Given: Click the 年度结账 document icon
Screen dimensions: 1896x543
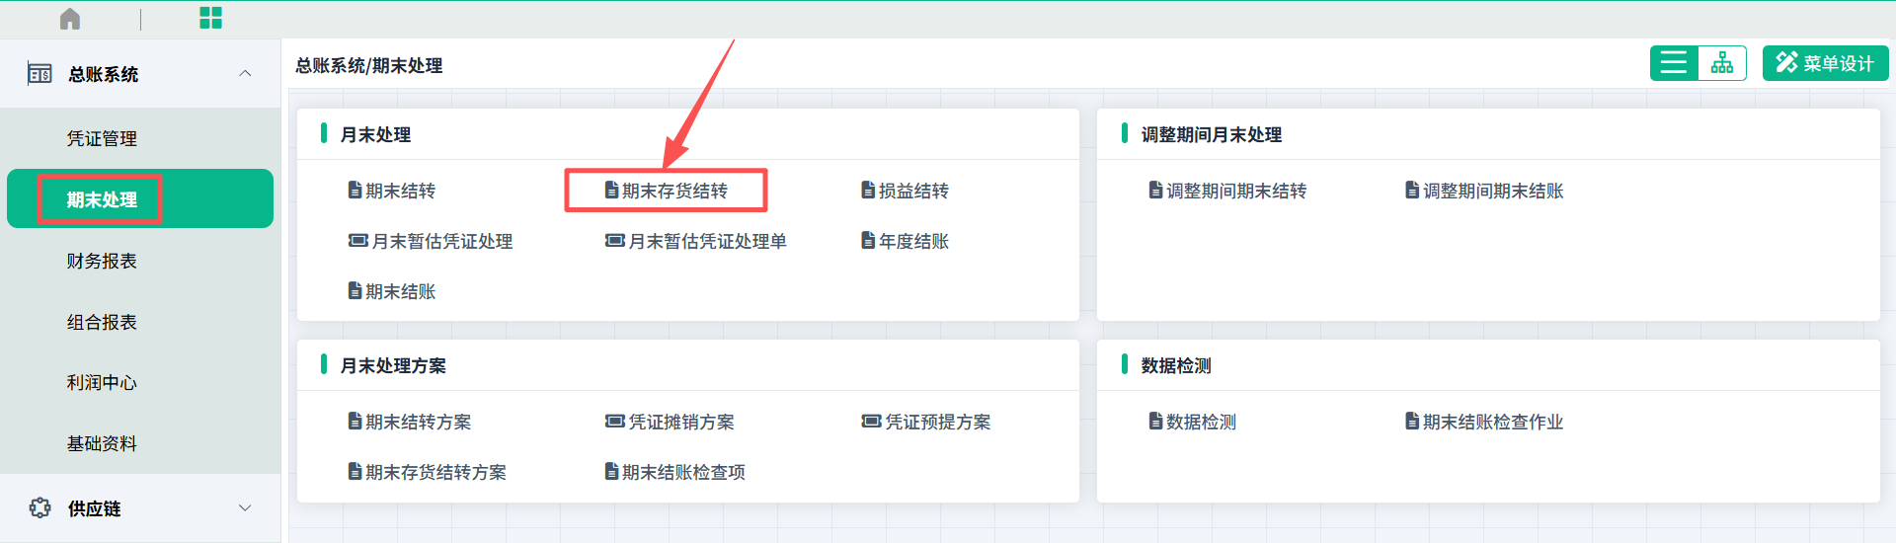Looking at the screenshot, I should point(868,241).
